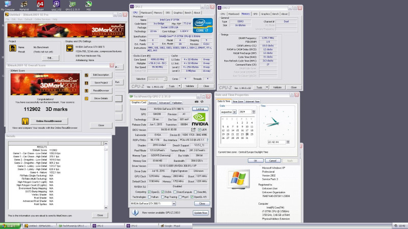Click the icon beside Online ResultBrowser
Image resolution: width=408 pixels, height=229 pixels.
point(25,121)
